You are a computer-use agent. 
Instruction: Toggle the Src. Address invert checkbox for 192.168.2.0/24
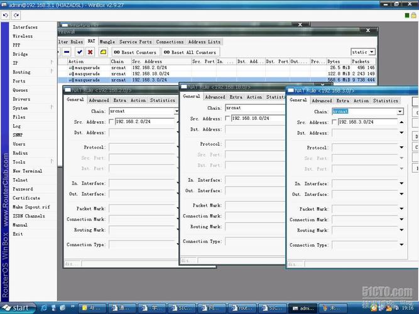click(x=111, y=122)
